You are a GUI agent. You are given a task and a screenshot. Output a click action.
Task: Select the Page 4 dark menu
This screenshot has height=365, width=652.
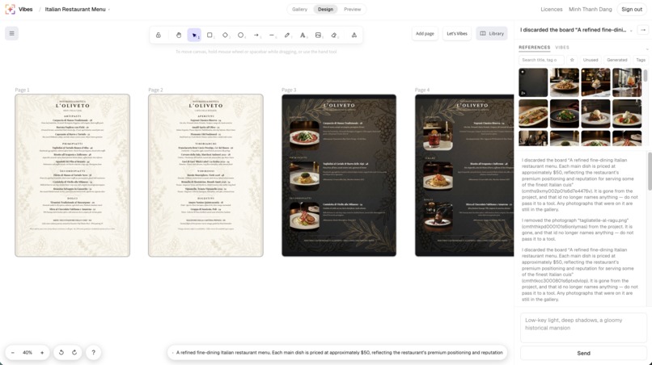(464, 175)
